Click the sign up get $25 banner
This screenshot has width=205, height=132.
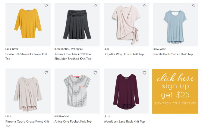click(175, 91)
